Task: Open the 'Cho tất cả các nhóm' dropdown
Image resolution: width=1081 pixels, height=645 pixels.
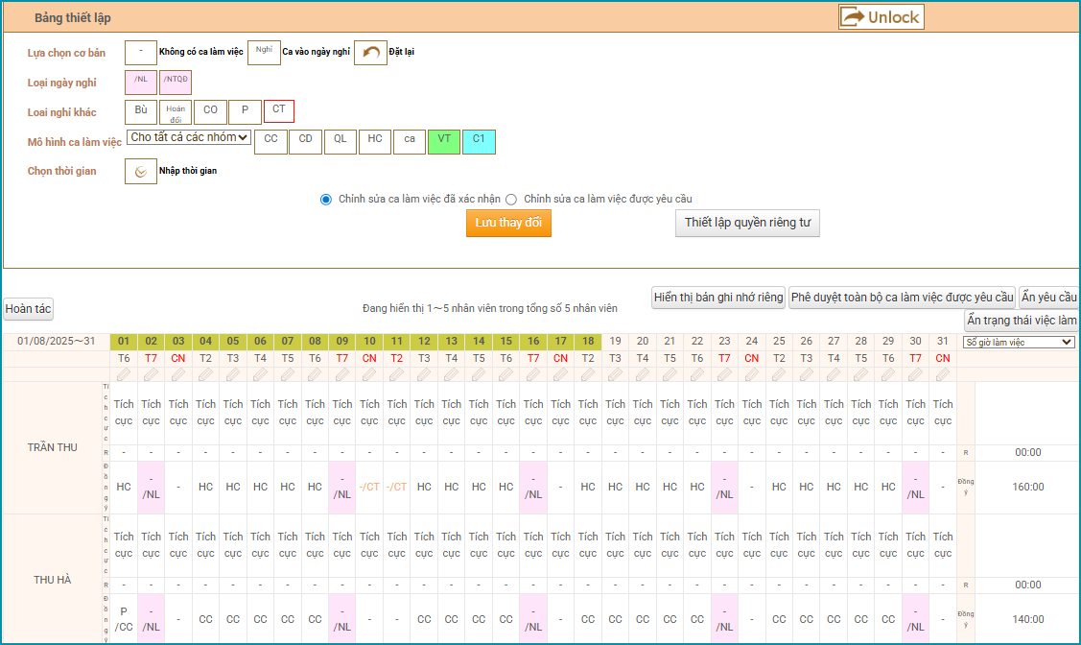Action: [189, 138]
